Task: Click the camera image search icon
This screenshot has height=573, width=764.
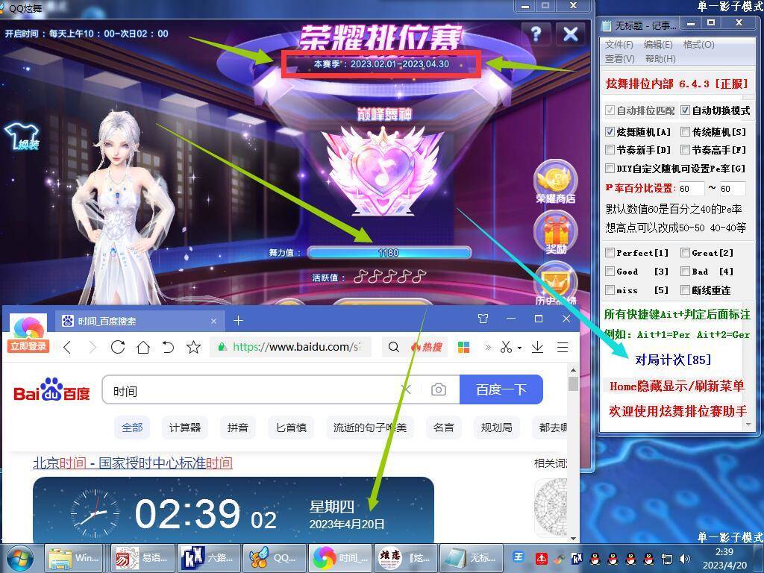Action: tap(439, 389)
